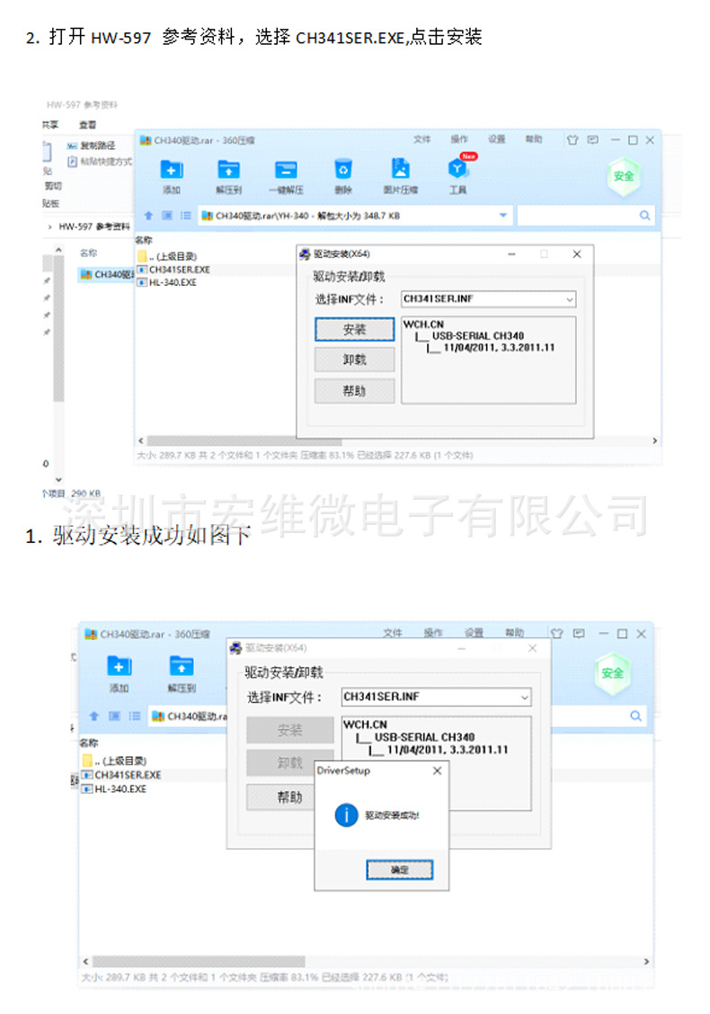The width and height of the screenshot is (710, 1014).
Task: Expand path history arrow in upper 360压缩 address bar
Action: pyautogui.click(x=503, y=216)
